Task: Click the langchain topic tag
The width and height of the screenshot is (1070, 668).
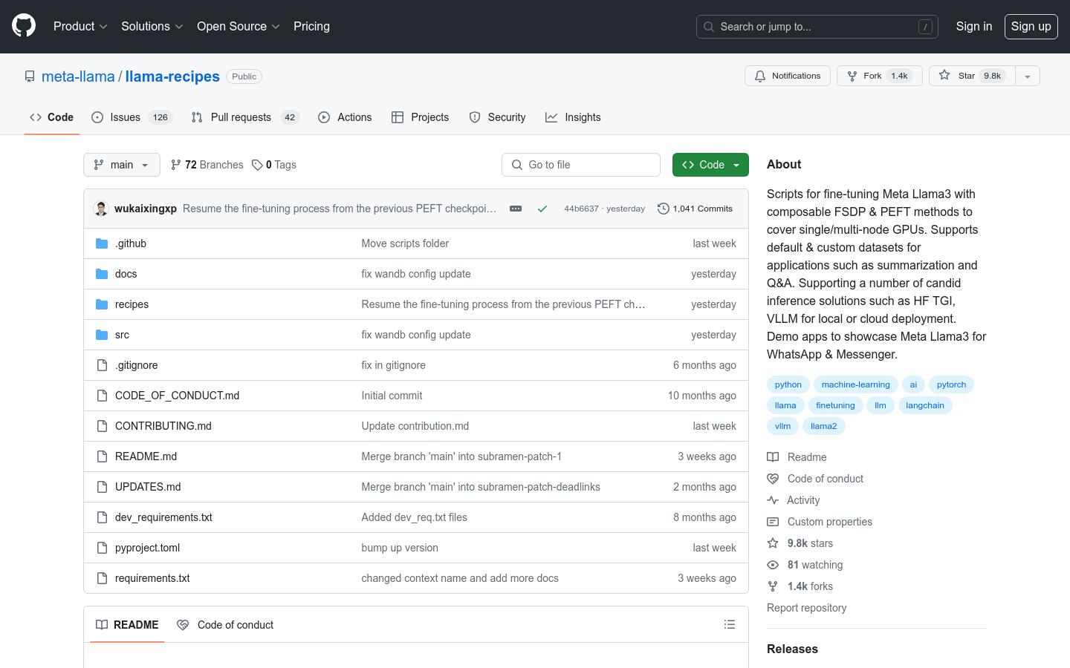Action: click(925, 405)
